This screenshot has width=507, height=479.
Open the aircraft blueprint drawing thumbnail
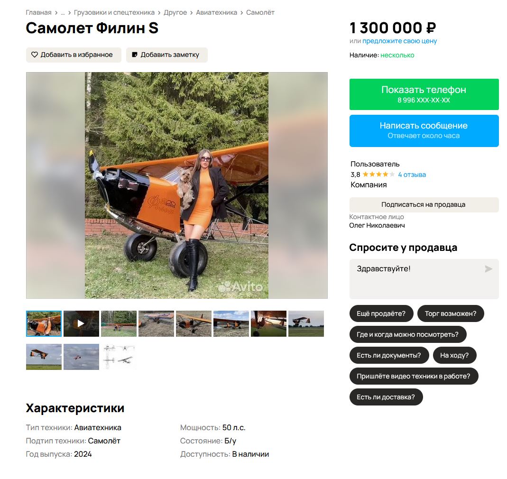(x=119, y=357)
